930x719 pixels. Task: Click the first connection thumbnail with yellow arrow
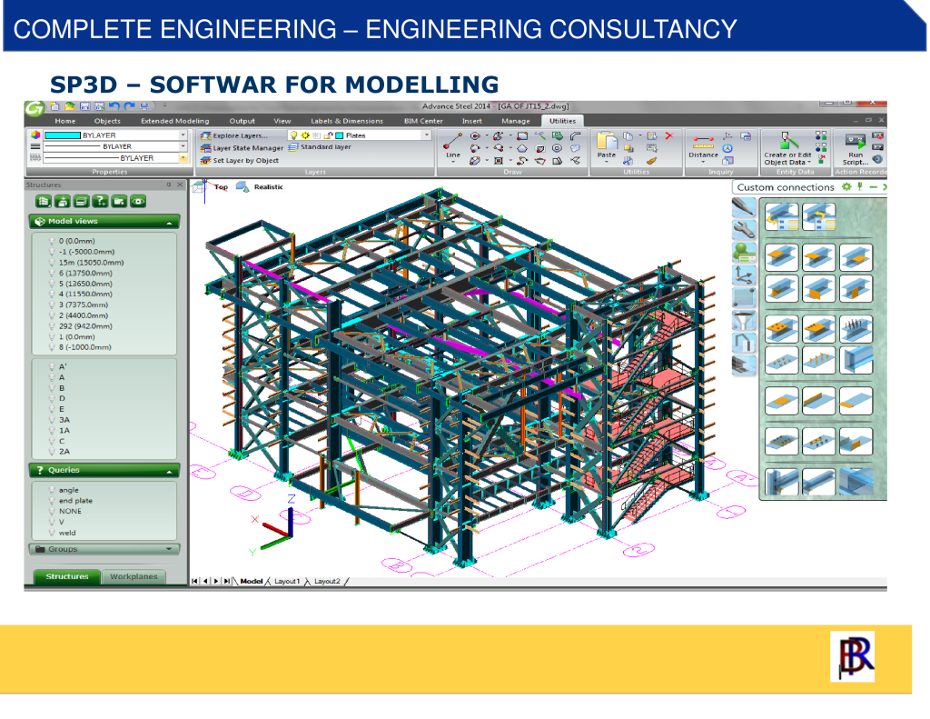click(x=782, y=216)
